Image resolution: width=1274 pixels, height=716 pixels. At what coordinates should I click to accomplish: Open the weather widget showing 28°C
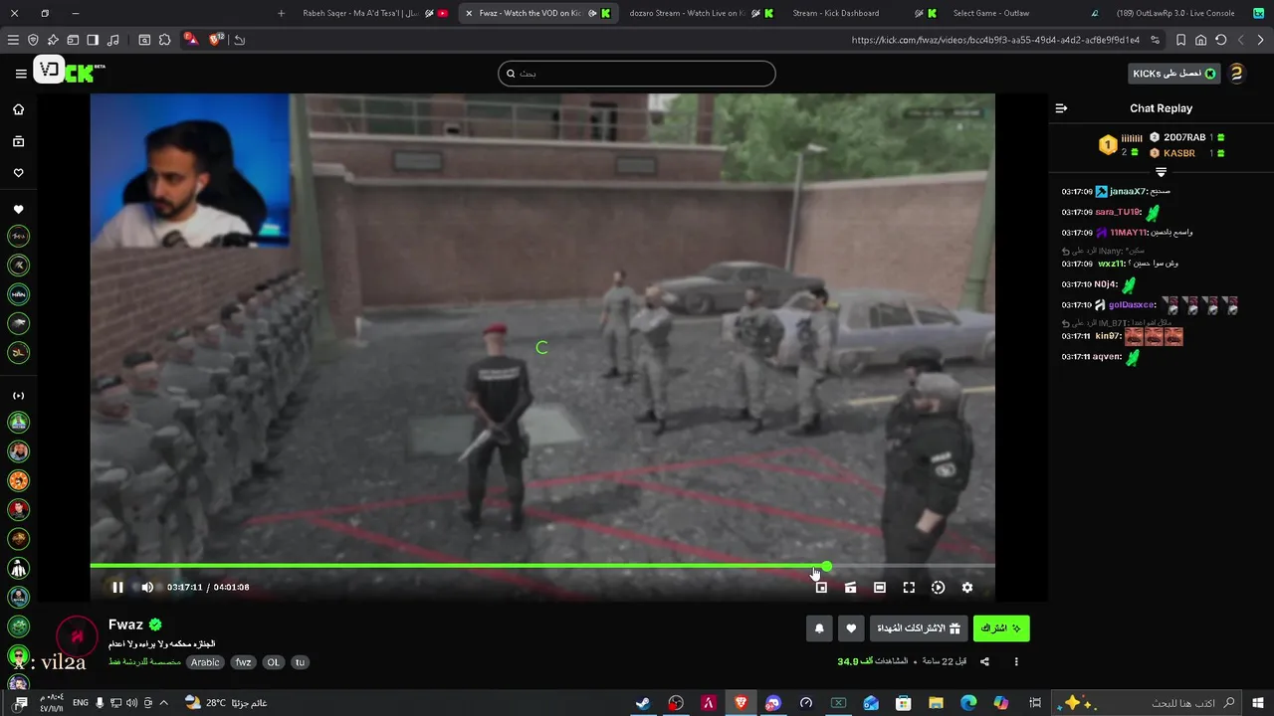click(x=226, y=703)
